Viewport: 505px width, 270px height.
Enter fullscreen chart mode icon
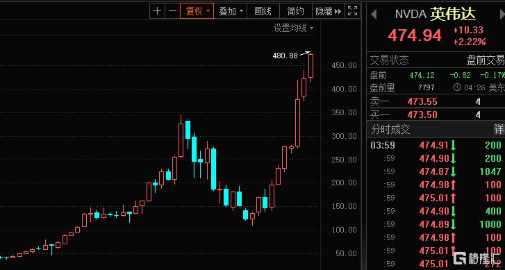pos(353,11)
